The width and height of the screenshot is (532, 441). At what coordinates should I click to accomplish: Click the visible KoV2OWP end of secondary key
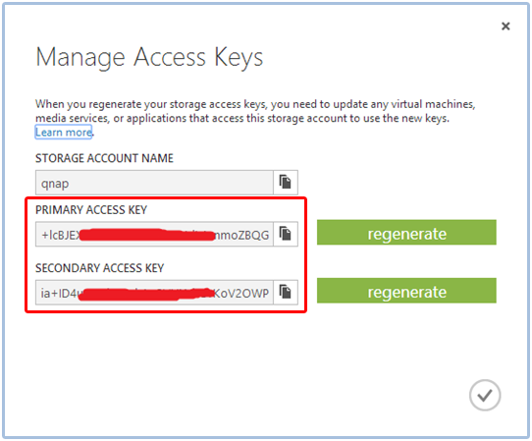coord(241,293)
